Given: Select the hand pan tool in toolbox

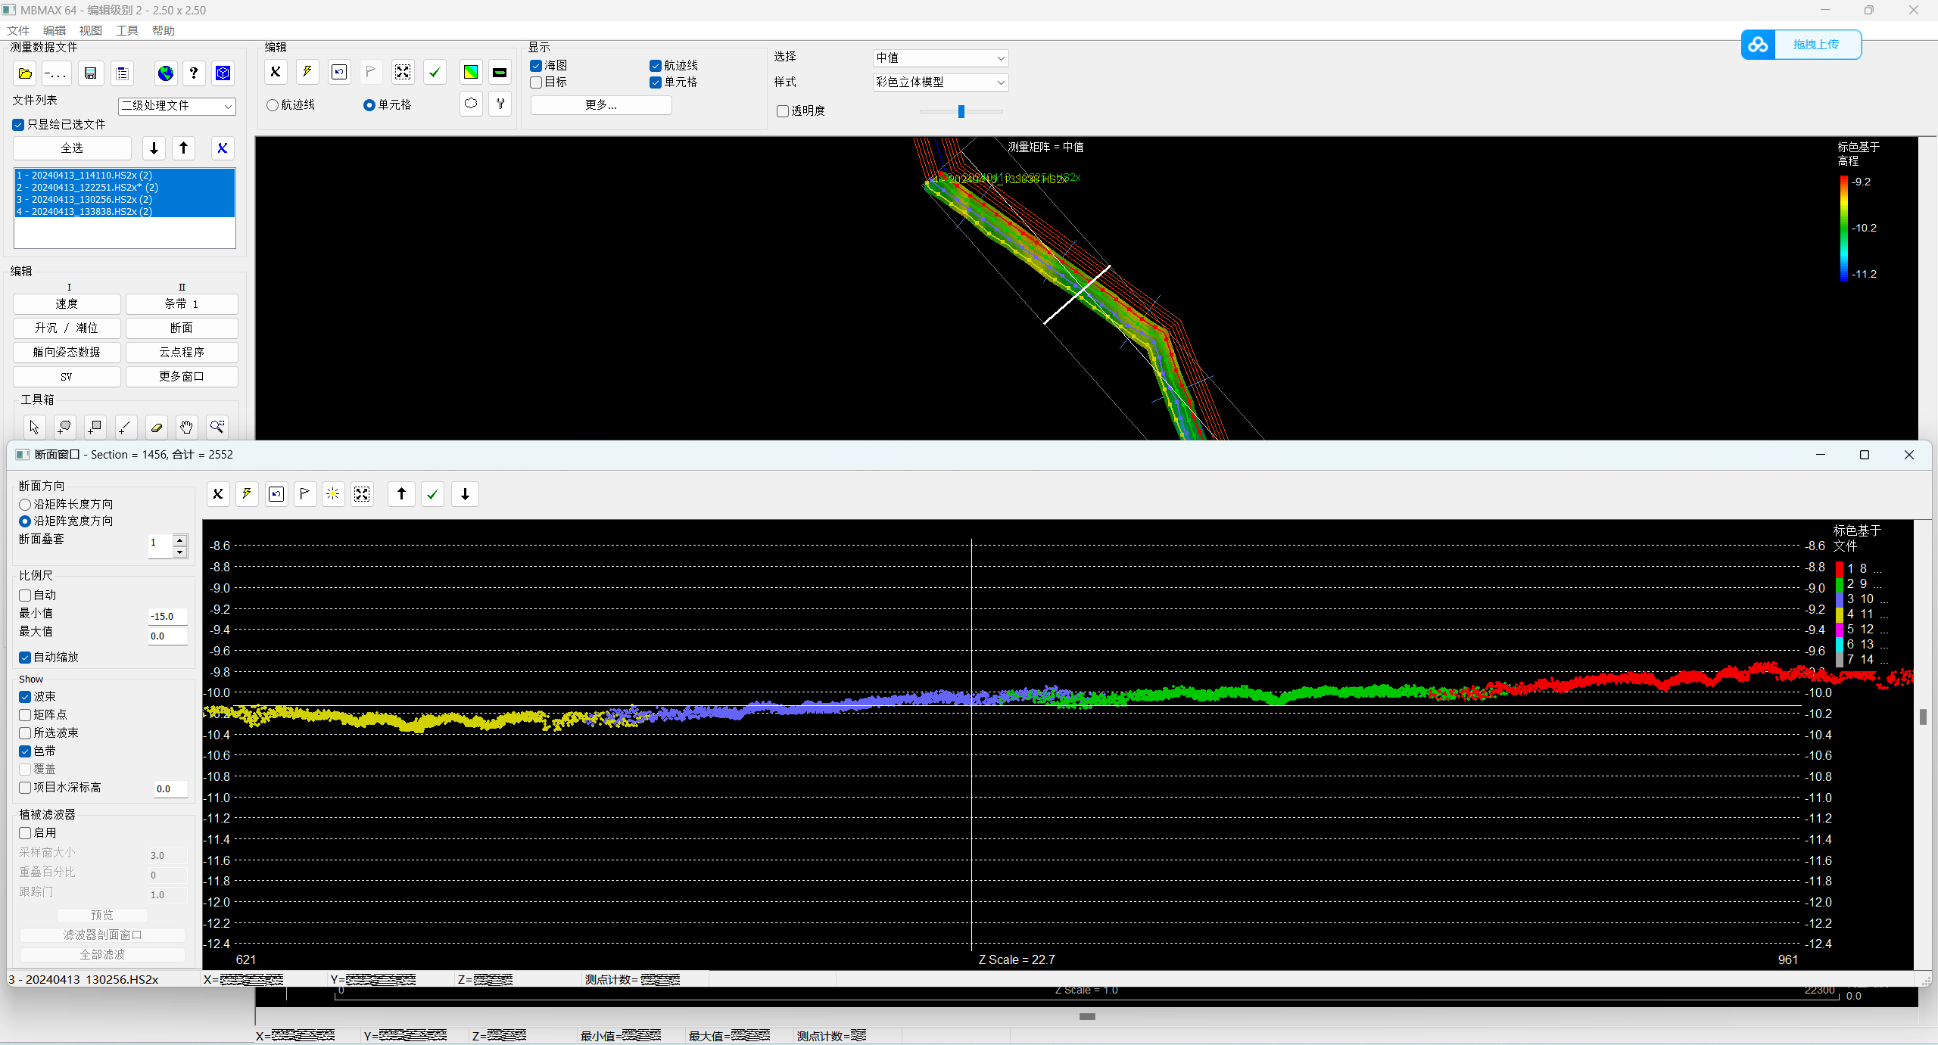Looking at the screenshot, I should (x=186, y=428).
